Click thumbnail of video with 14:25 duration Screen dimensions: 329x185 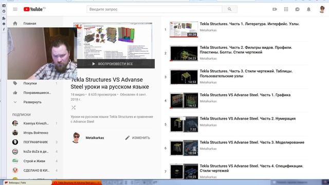pos(184,172)
